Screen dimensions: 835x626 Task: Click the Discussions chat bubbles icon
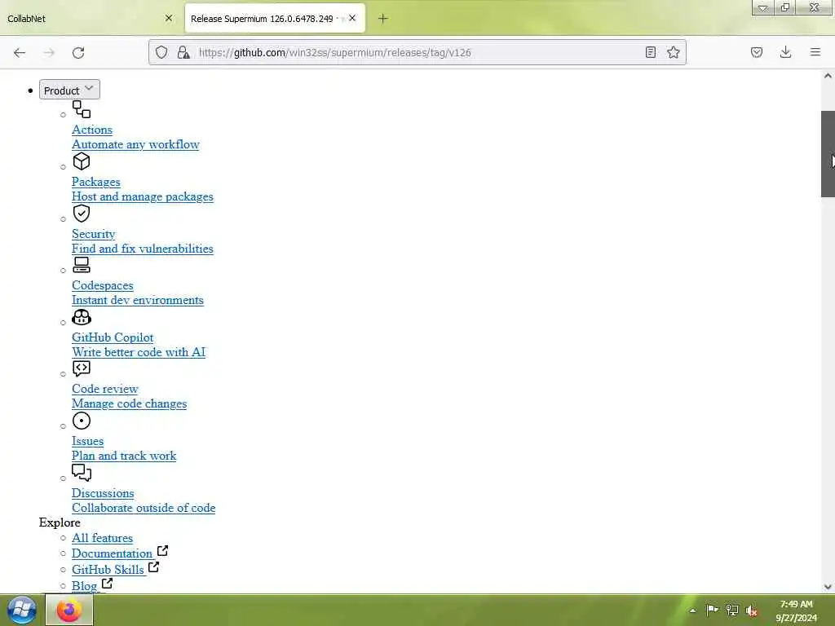click(x=82, y=473)
